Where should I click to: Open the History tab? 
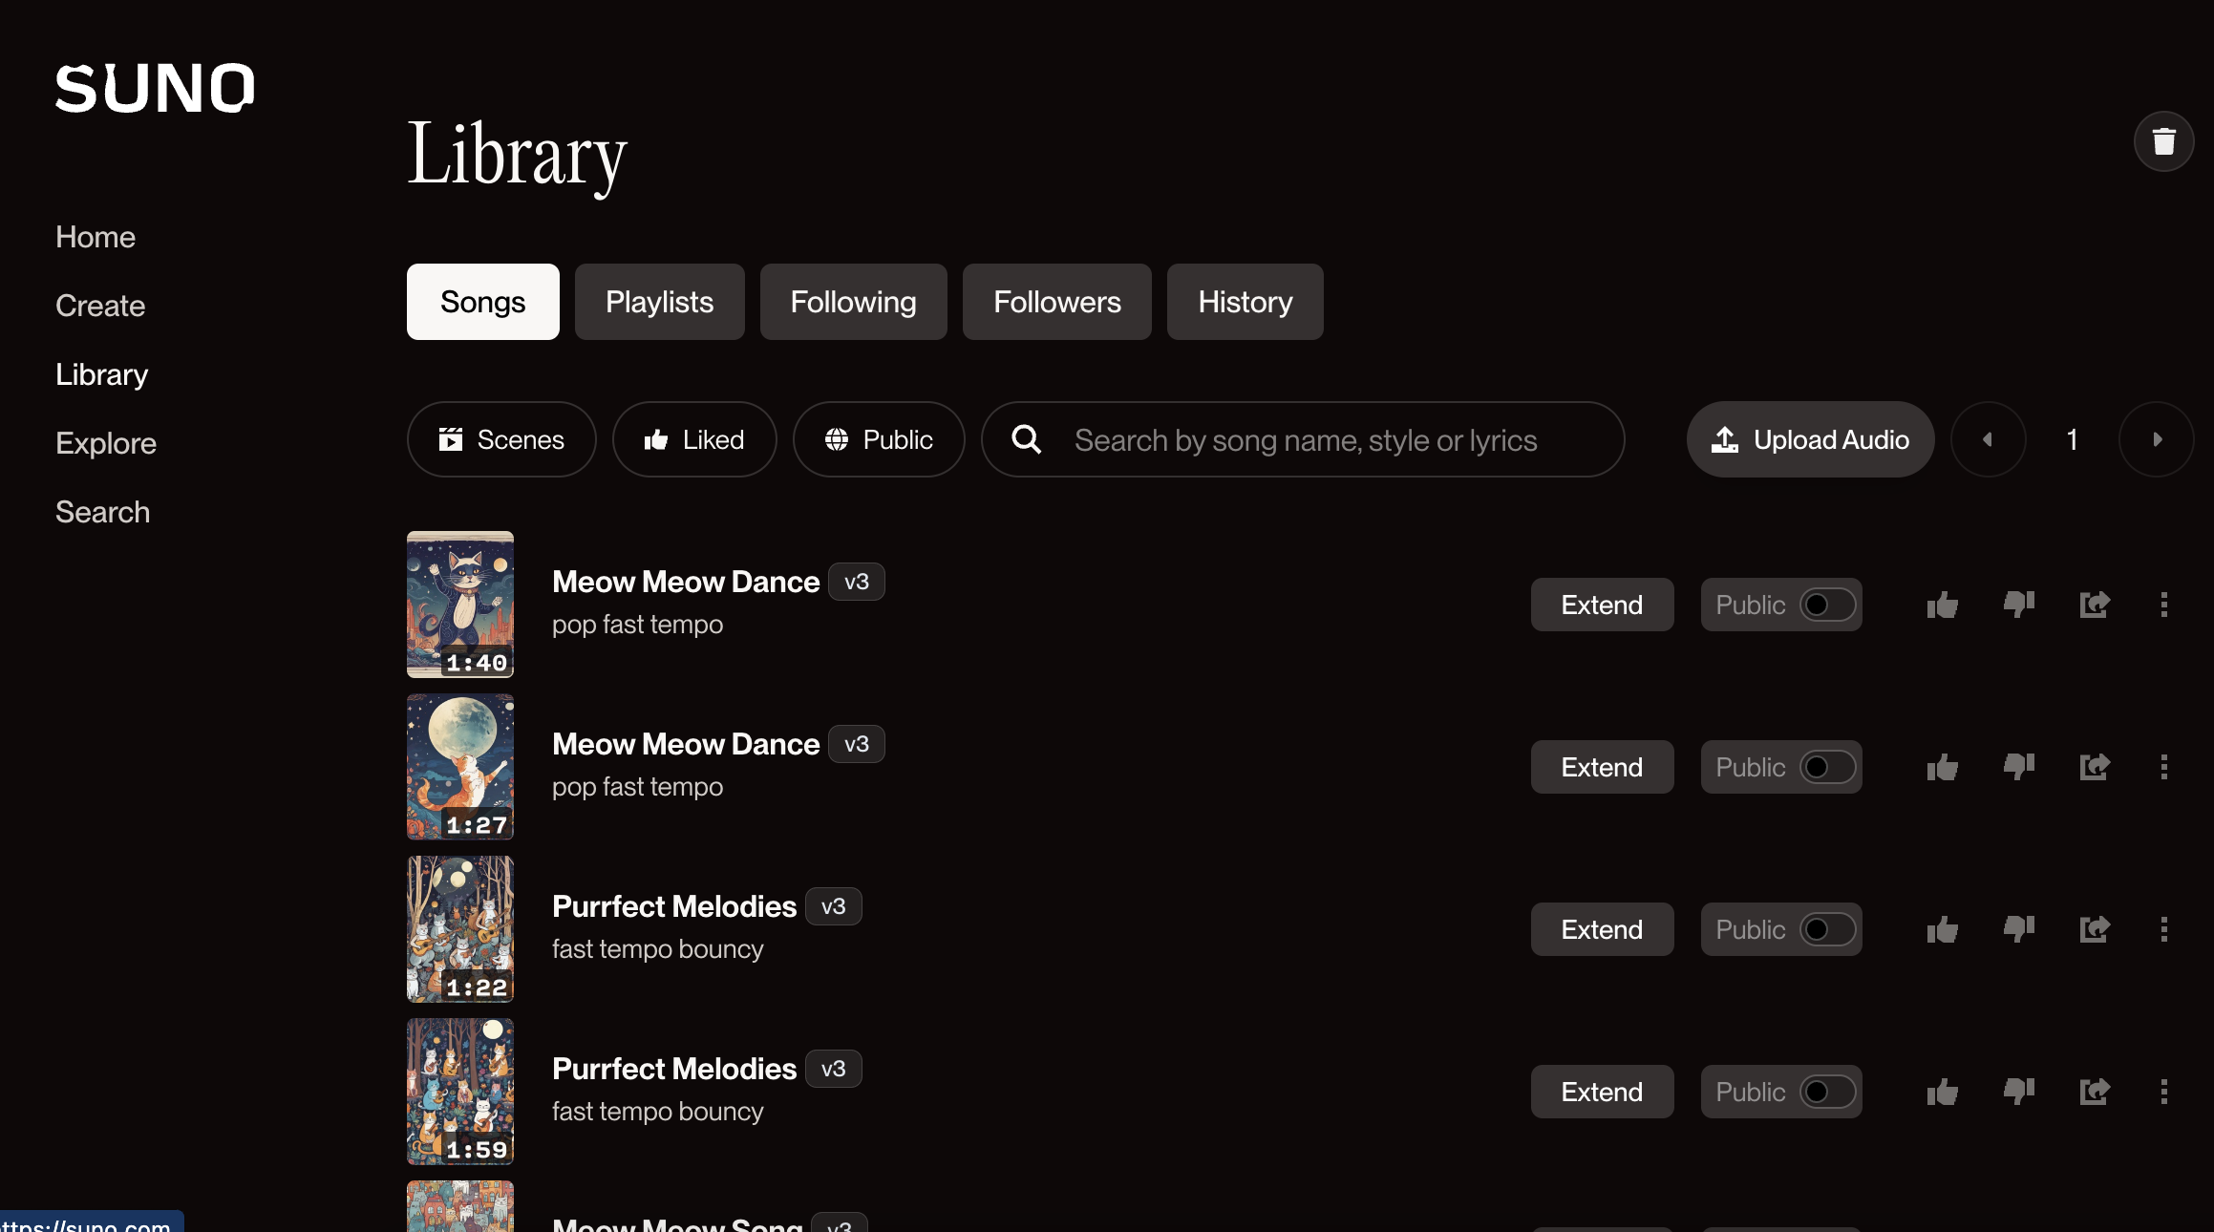click(1245, 302)
